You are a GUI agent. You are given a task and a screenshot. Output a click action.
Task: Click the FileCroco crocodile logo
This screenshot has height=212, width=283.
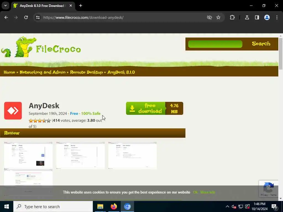(41, 47)
